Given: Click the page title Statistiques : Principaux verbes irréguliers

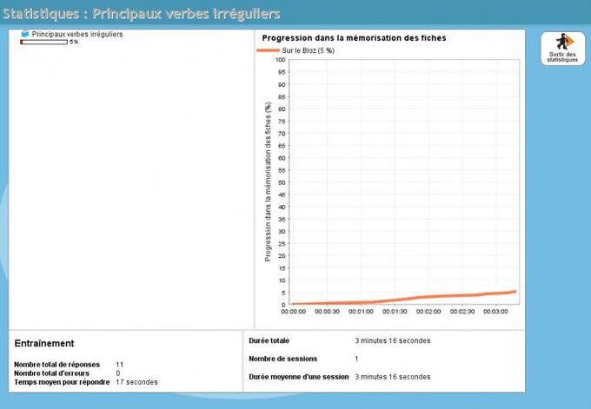Looking at the screenshot, I should 142,14.
